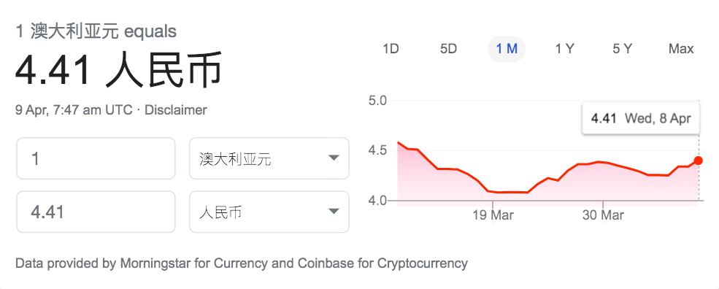This screenshot has height=289, width=719.
Task: Click the large 4.41 人民币 result heading
Action: tap(119, 71)
